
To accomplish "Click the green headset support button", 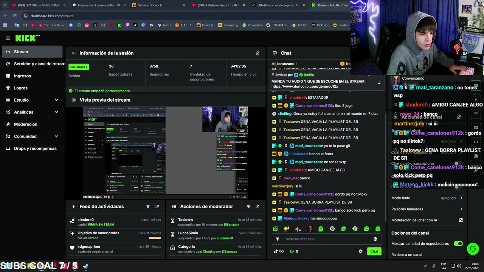I will coord(473,249).
